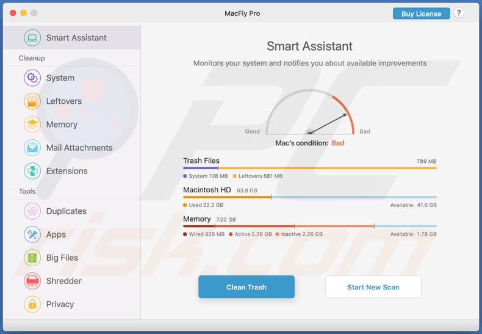The height and width of the screenshot is (334, 482).
Task: Click the Shredder icon in Tools
Action: [32, 281]
